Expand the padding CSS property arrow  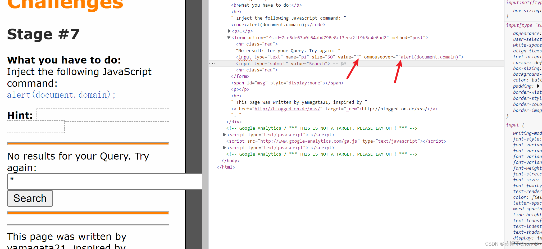(538, 86)
